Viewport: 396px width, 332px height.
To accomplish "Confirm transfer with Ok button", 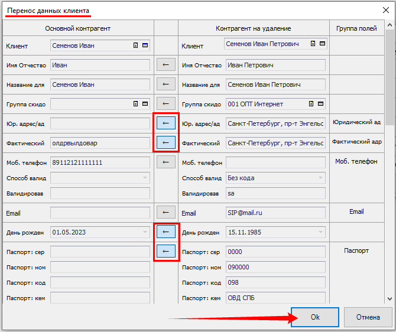I will [315, 317].
